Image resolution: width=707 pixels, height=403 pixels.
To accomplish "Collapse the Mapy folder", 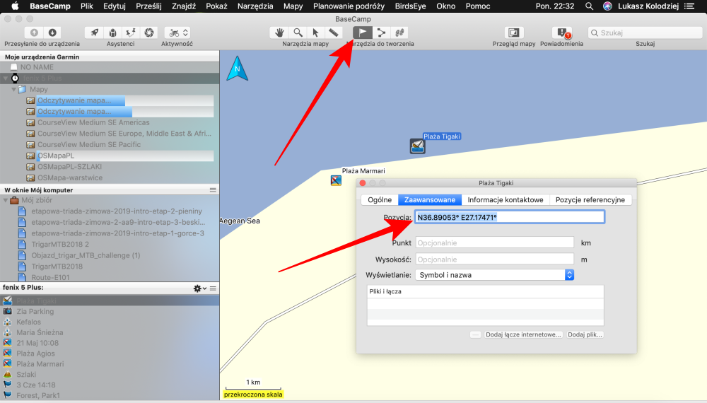I will 14,89.
